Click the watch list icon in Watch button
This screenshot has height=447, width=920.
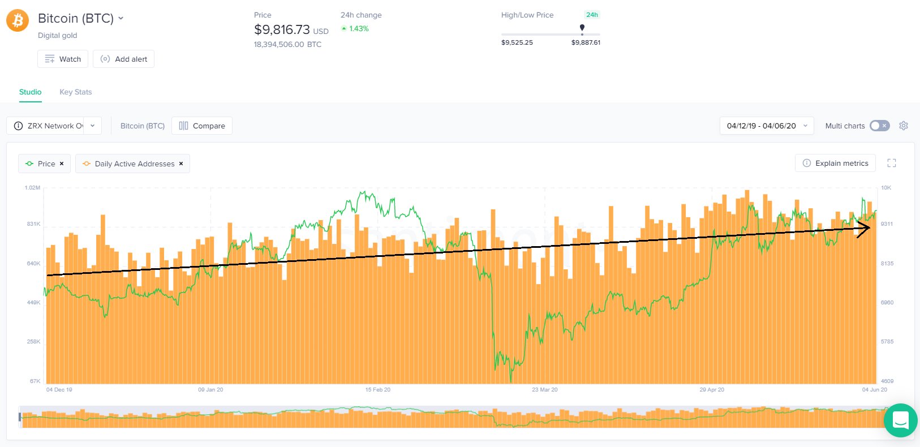pyautogui.click(x=50, y=59)
